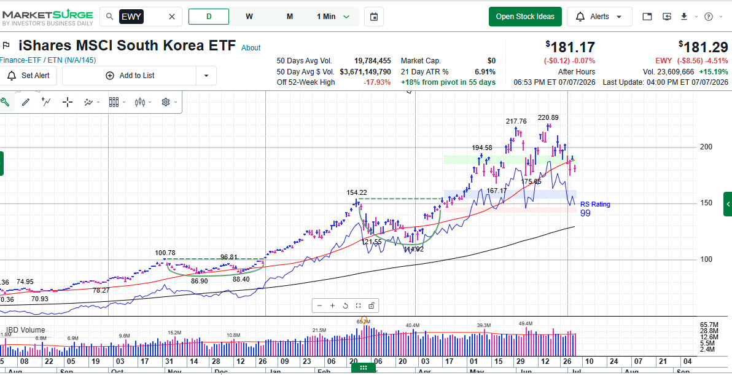Click the fit-to-screen brackets icon
This screenshot has height=375, width=732.
click(358, 306)
